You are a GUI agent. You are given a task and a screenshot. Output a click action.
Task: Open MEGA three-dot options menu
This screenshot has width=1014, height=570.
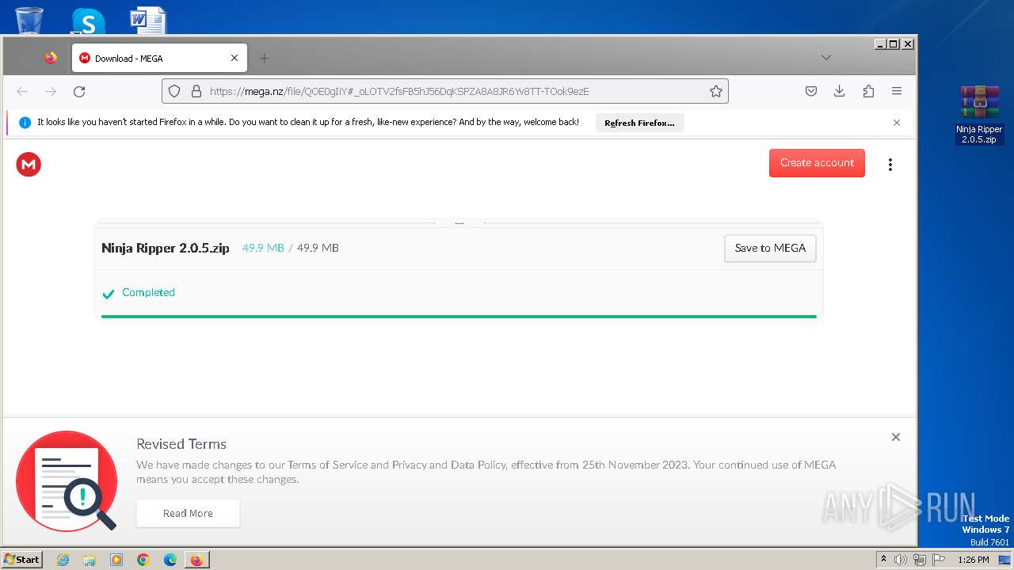pos(890,164)
